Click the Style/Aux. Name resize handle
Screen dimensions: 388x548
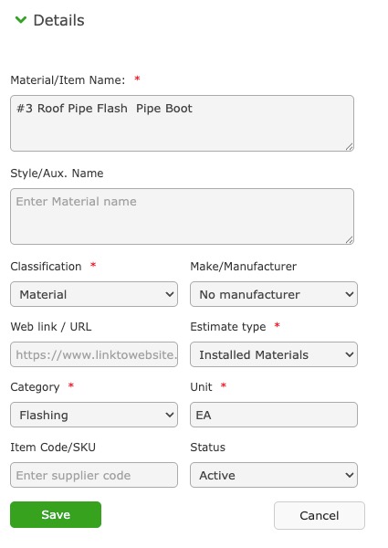[x=350, y=240]
